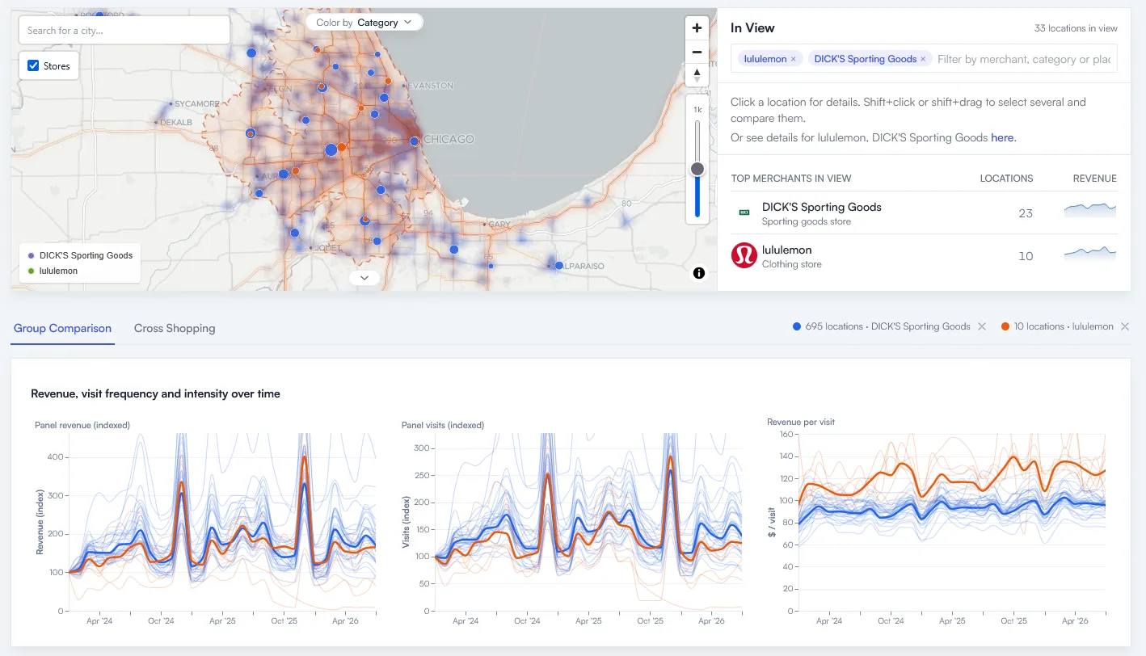Toggle the Stores checkbox
This screenshot has height=656, width=1146.
click(33, 66)
